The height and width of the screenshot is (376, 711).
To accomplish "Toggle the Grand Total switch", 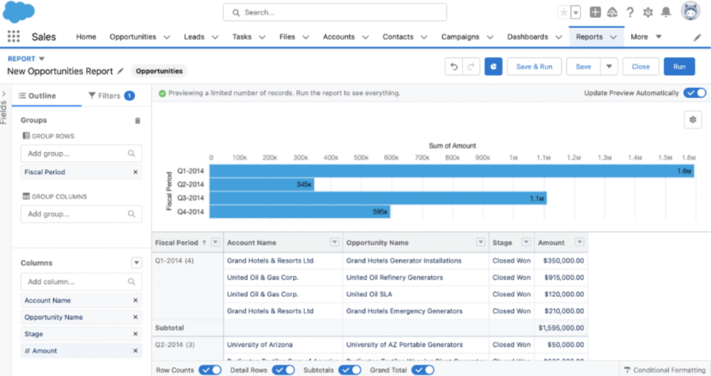I will point(423,370).
